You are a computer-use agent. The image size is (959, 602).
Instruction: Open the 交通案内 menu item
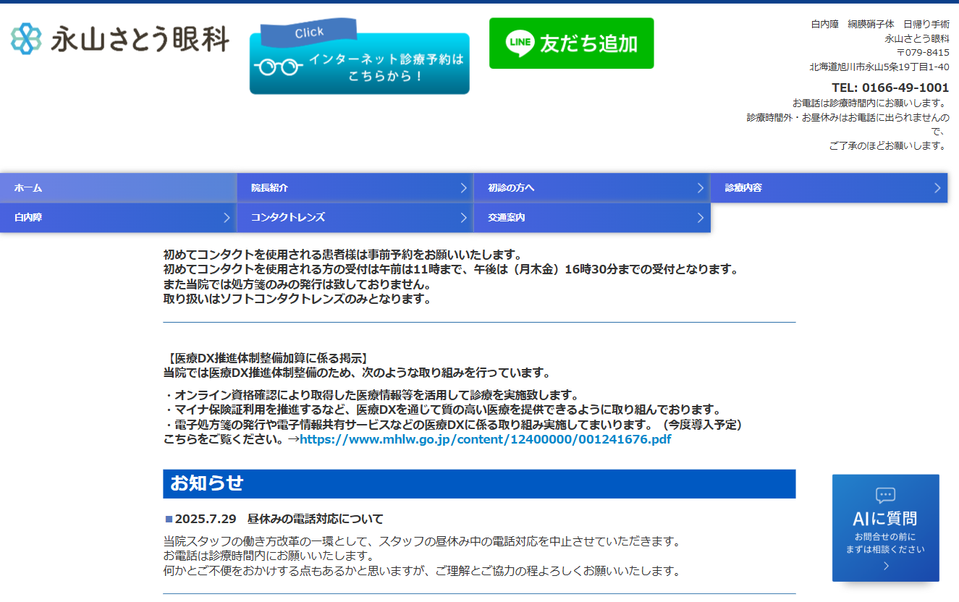pyautogui.click(x=591, y=218)
